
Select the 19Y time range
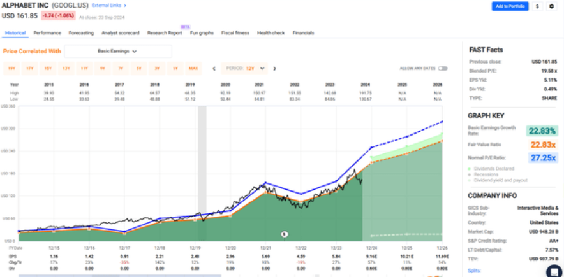click(x=11, y=69)
